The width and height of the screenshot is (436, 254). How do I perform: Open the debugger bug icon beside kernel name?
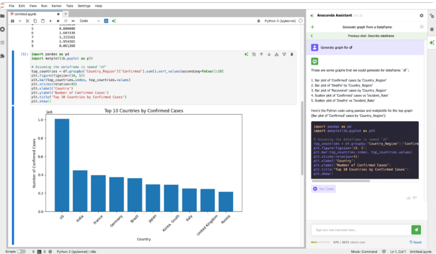(259, 21)
